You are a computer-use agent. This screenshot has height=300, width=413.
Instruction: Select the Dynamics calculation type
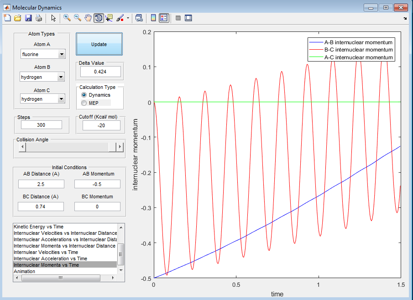pyautogui.click(x=84, y=95)
